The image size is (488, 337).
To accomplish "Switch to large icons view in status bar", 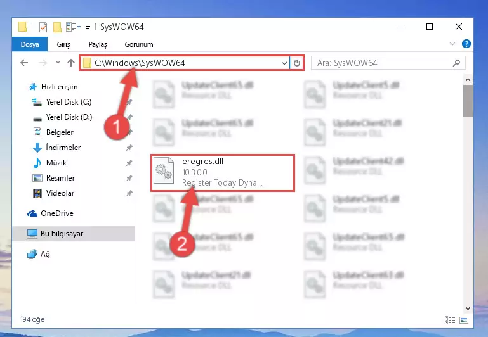I will pos(464,320).
